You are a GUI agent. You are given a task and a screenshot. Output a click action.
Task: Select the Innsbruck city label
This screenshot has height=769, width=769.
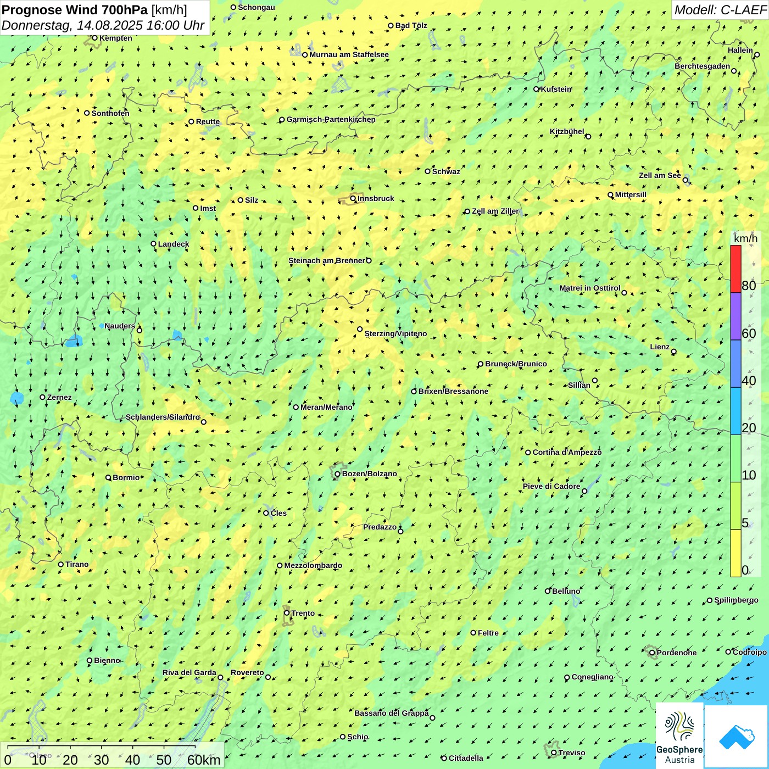click(x=376, y=198)
